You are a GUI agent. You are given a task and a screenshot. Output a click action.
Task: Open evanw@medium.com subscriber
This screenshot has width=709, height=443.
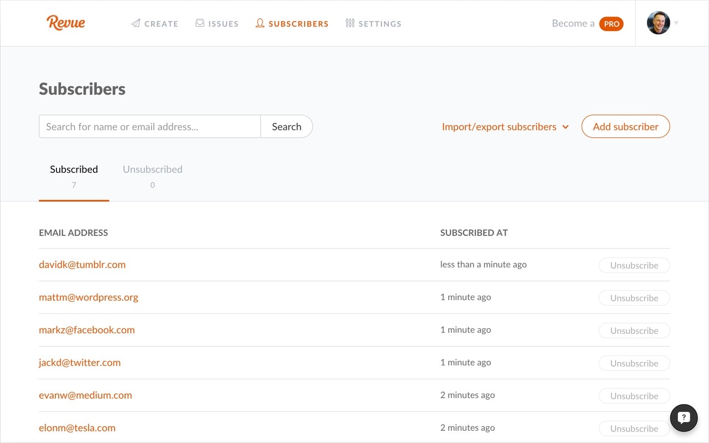tap(85, 395)
